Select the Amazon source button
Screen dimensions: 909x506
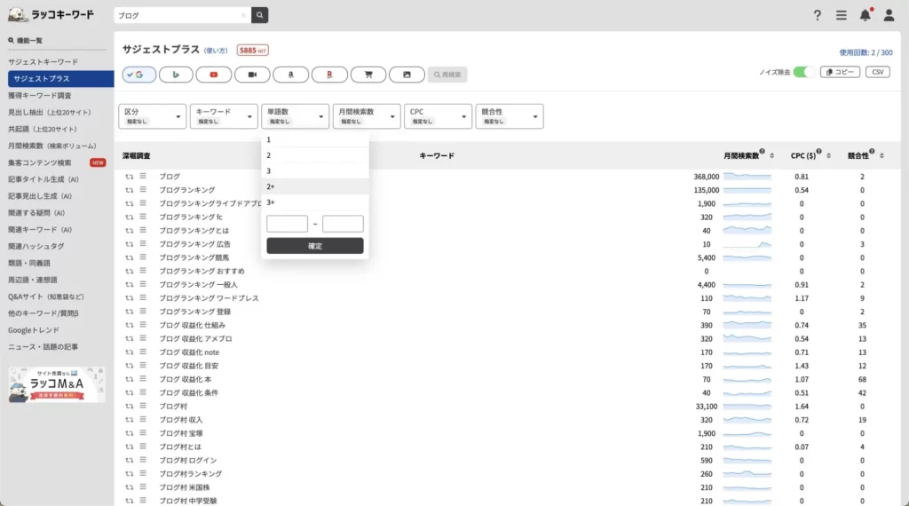click(290, 75)
